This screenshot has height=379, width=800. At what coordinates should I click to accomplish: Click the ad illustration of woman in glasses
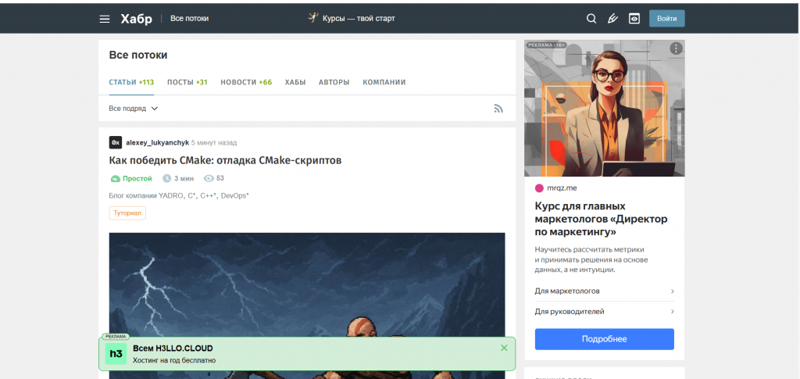coord(605,108)
